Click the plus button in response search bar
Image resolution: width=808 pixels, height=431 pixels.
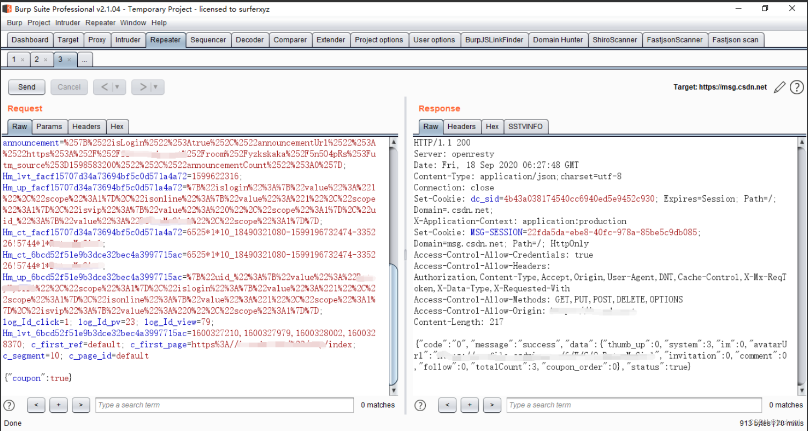tap(470, 405)
